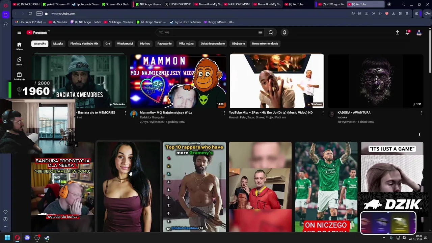Click Opera sidebar bookmarks star icon
Screen dimensions: 432x243
(x=5, y=24)
